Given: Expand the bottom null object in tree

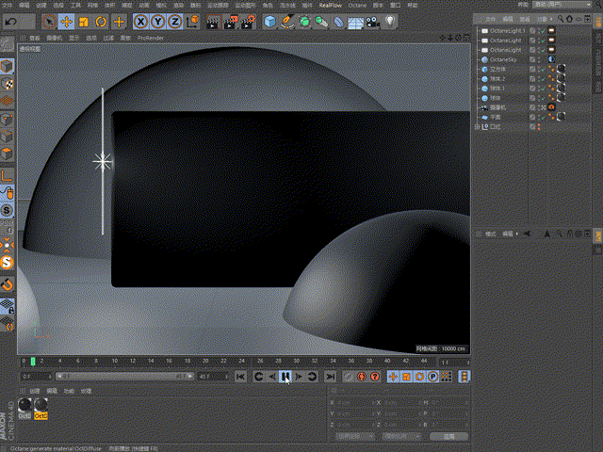Looking at the screenshot, I should click(x=478, y=126).
